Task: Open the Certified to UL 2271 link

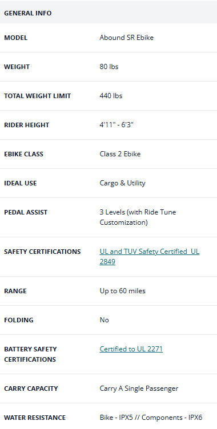Action: click(x=131, y=349)
